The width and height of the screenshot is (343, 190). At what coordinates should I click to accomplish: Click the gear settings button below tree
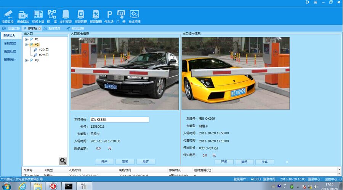[63, 161]
